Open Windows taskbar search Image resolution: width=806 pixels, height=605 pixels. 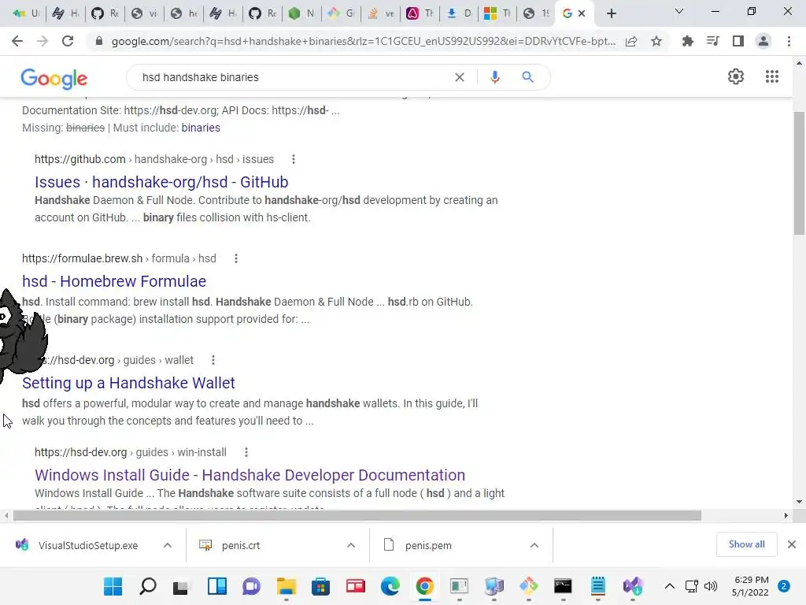(147, 586)
